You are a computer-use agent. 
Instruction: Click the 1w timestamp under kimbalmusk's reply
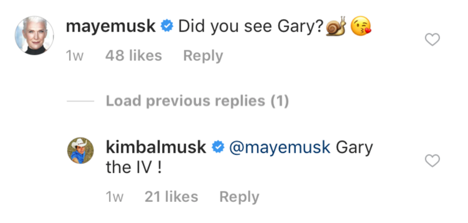point(115,197)
